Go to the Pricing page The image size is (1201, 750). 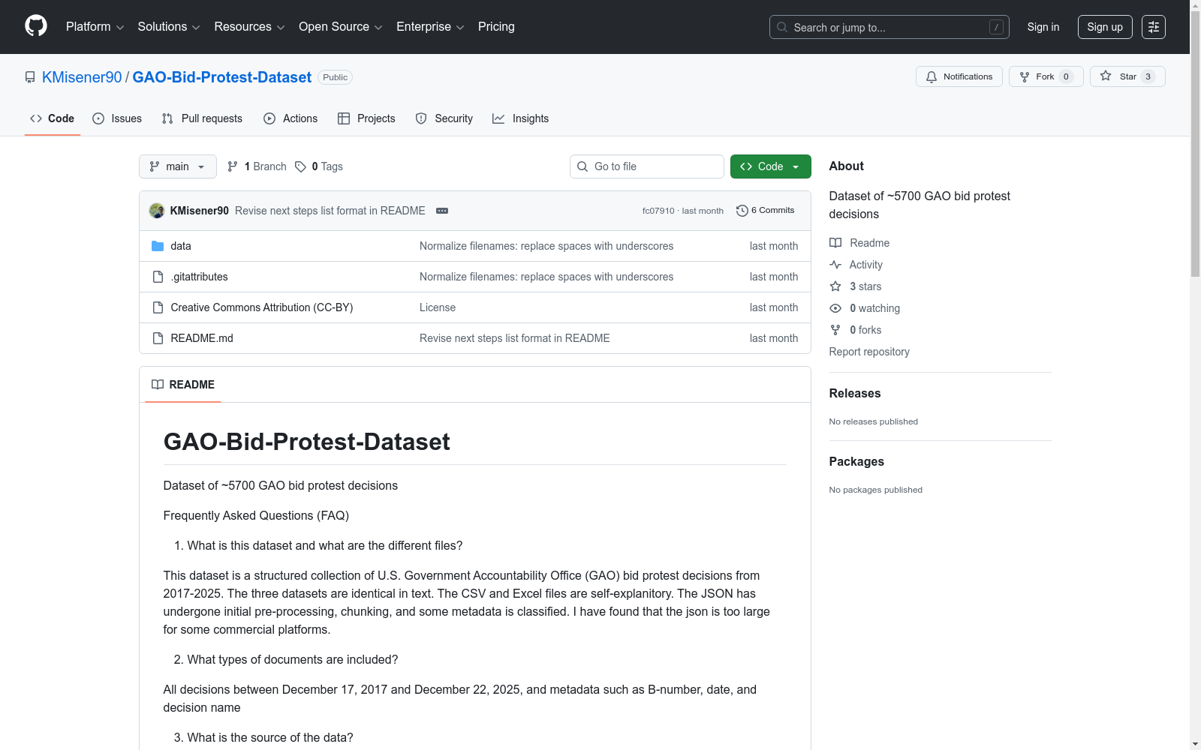point(496,27)
